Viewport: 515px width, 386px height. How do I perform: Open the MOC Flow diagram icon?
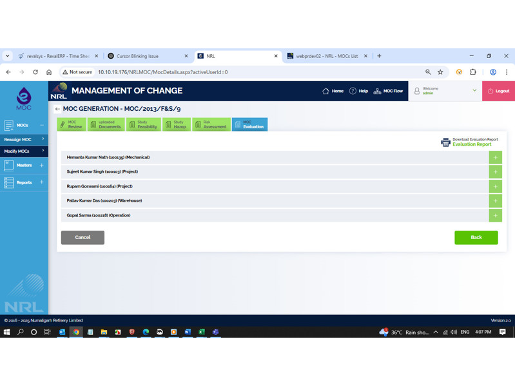(x=377, y=91)
